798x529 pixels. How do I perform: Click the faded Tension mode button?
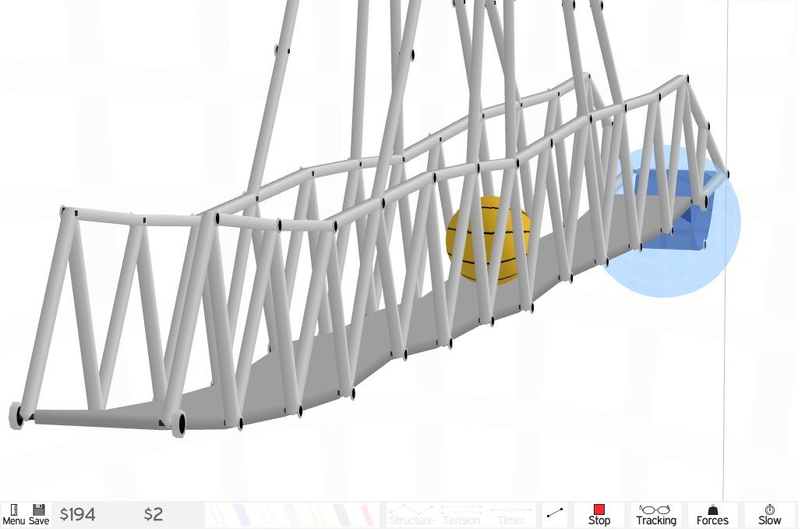461,515
